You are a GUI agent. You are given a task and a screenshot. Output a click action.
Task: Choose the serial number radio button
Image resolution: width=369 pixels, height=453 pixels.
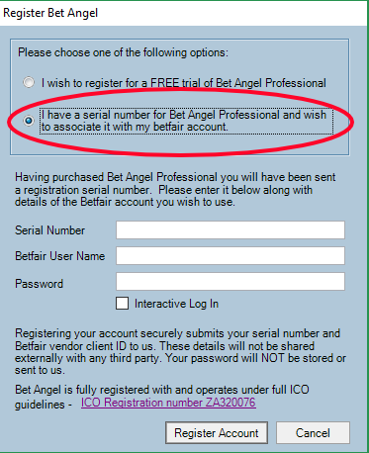[29, 121]
